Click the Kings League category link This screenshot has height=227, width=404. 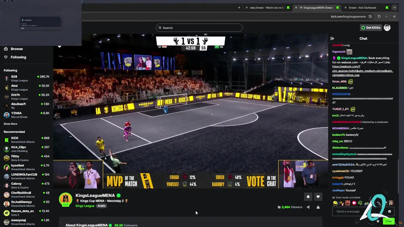click(85, 206)
